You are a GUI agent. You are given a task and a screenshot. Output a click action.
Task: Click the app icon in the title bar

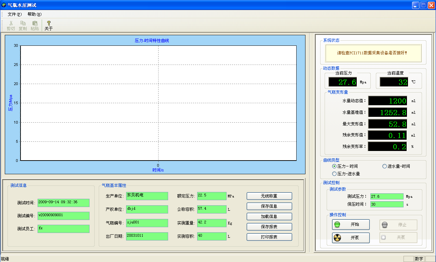click(4, 5)
